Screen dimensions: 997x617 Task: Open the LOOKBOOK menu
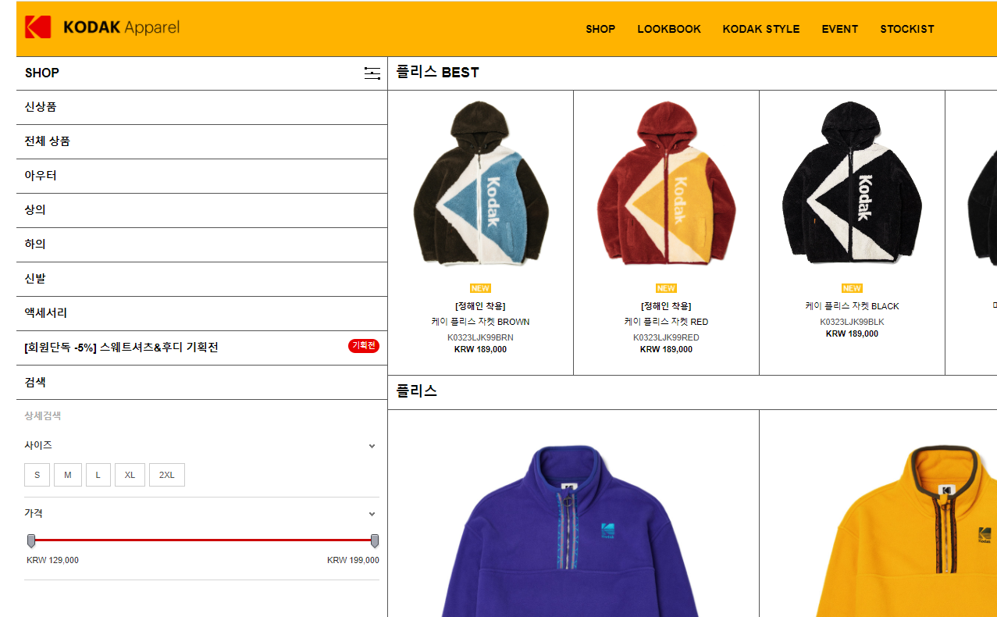(669, 29)
